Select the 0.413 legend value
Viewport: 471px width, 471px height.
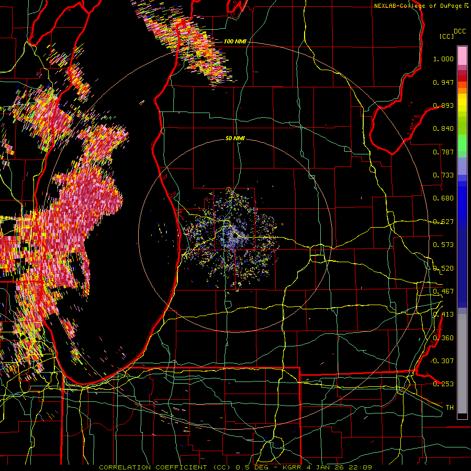click(x=443, y=315)
